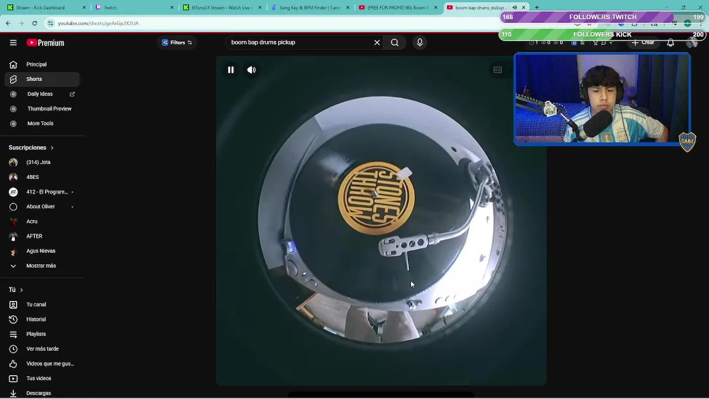Open Principal in the sidebar

(42, 64)
